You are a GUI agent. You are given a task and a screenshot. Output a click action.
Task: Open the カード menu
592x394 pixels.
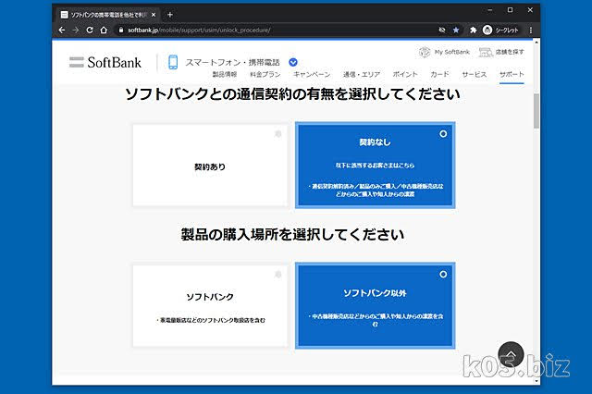[x=440, y=74]
